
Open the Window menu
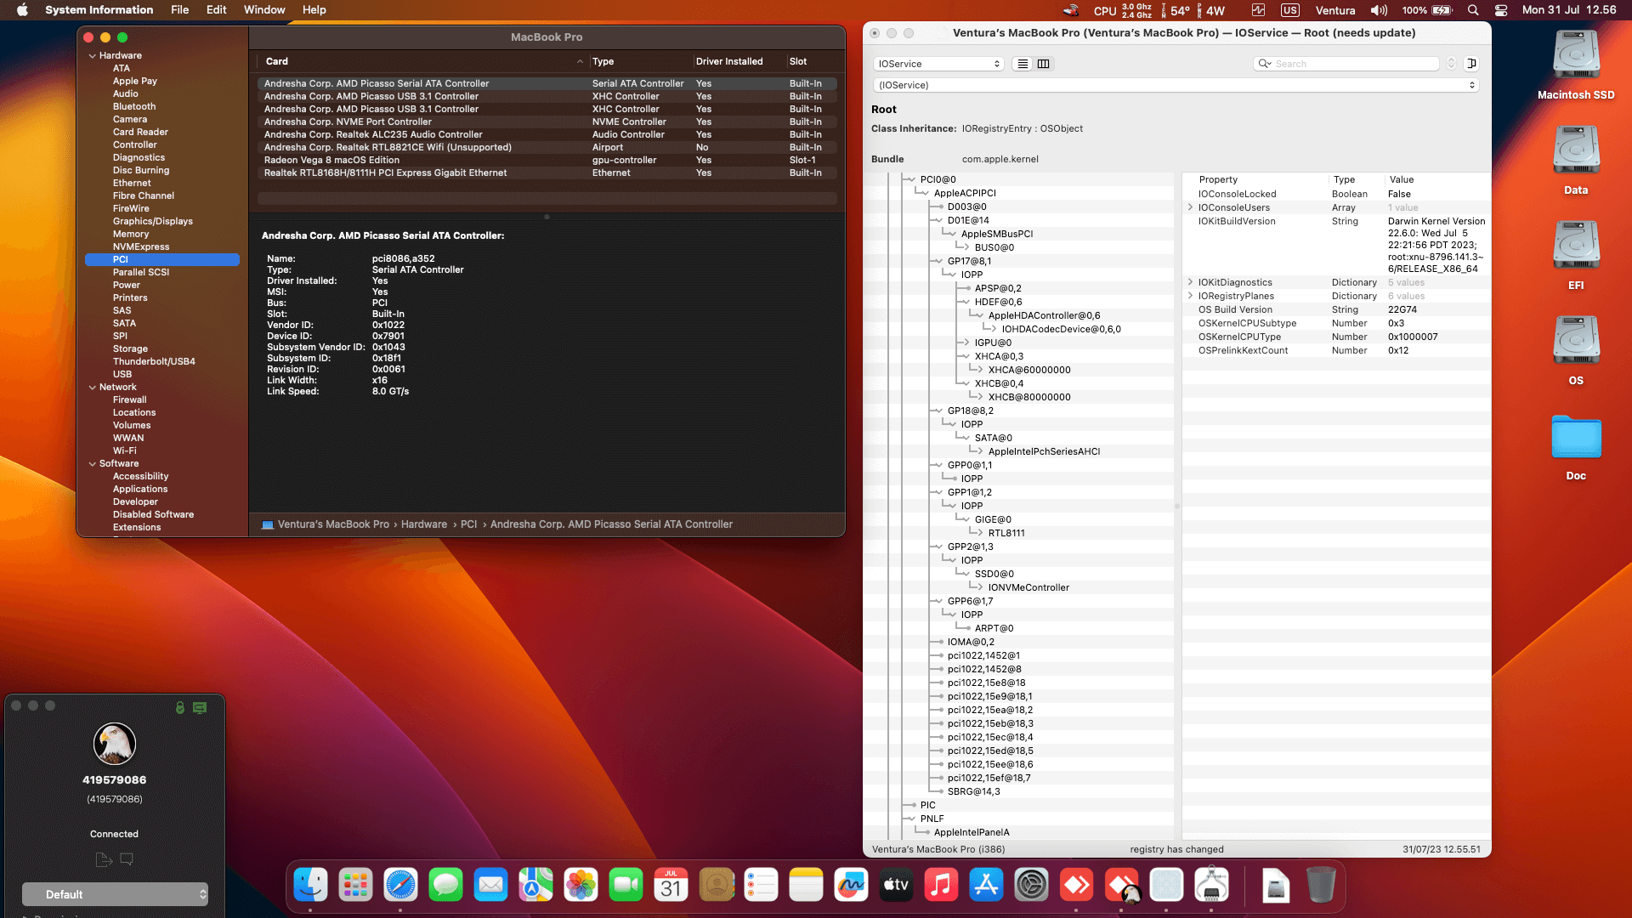[x=264, y=10]
